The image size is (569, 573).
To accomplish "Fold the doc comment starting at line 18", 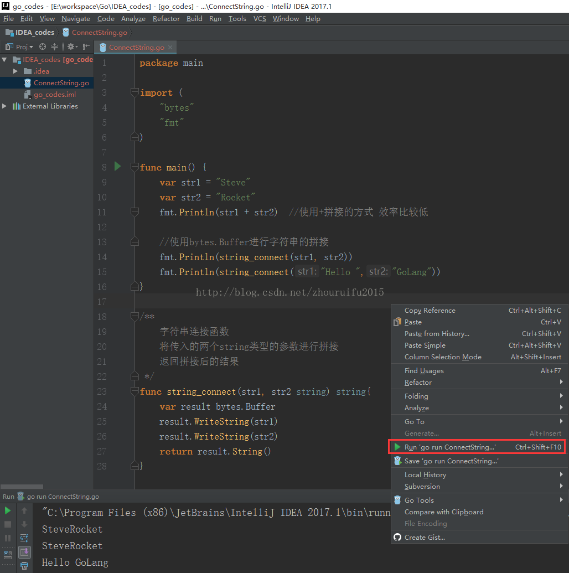I will point(135,316).
